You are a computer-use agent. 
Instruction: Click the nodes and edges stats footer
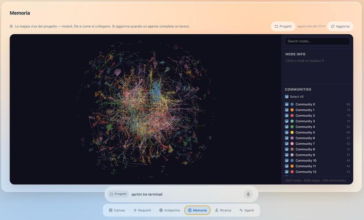click(x=316, y=180)
